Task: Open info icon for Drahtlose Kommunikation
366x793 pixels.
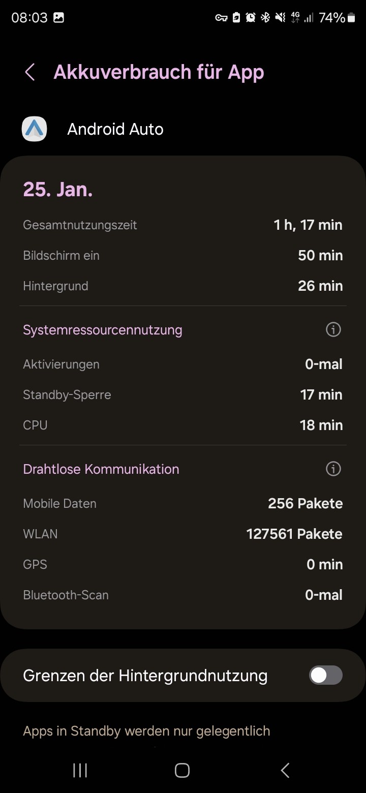Action: 333,469
